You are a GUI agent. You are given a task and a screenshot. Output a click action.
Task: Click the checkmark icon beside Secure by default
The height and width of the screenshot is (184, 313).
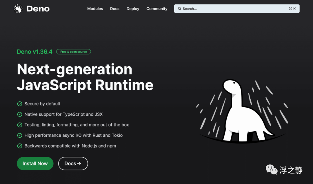pyautogui.click(x=20, y=104)
